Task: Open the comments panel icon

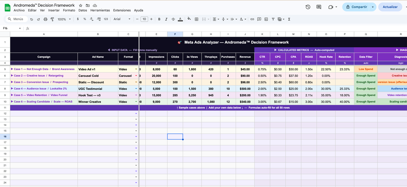Action: click(319, 7)
